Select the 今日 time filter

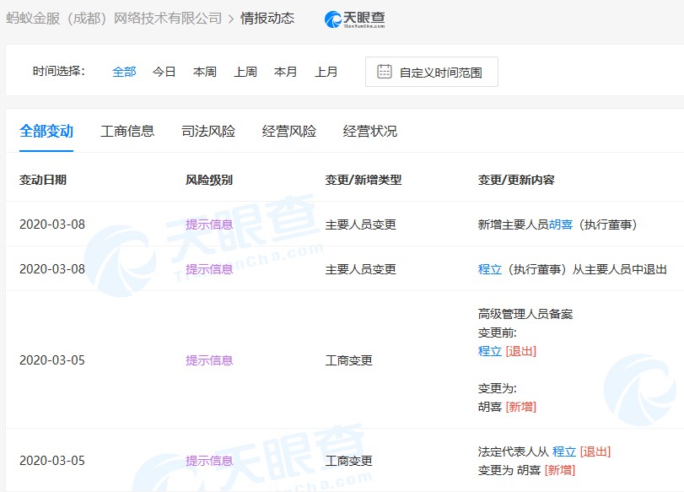click(164, 72)
